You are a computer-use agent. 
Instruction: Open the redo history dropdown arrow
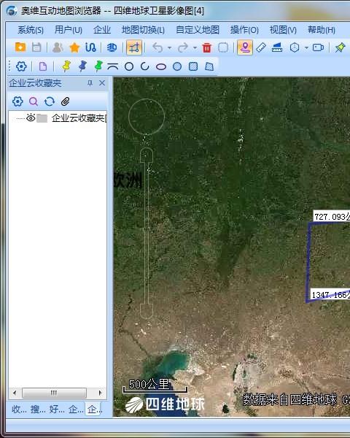click(195, 48)
